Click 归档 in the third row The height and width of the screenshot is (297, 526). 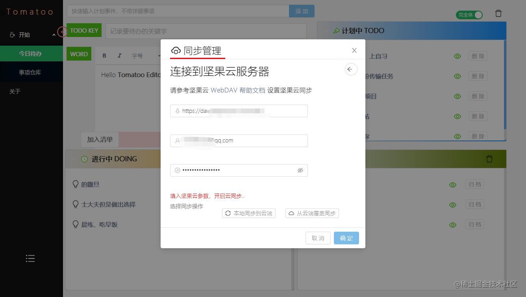pyautogui.click(x=475, y=225)
